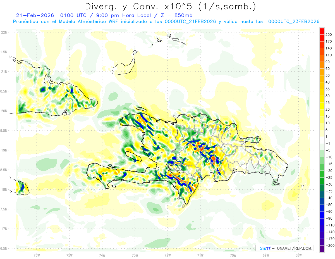Click the '-40' colorbar label
This screenshot has height=259, width=335.
click(329, 198)
